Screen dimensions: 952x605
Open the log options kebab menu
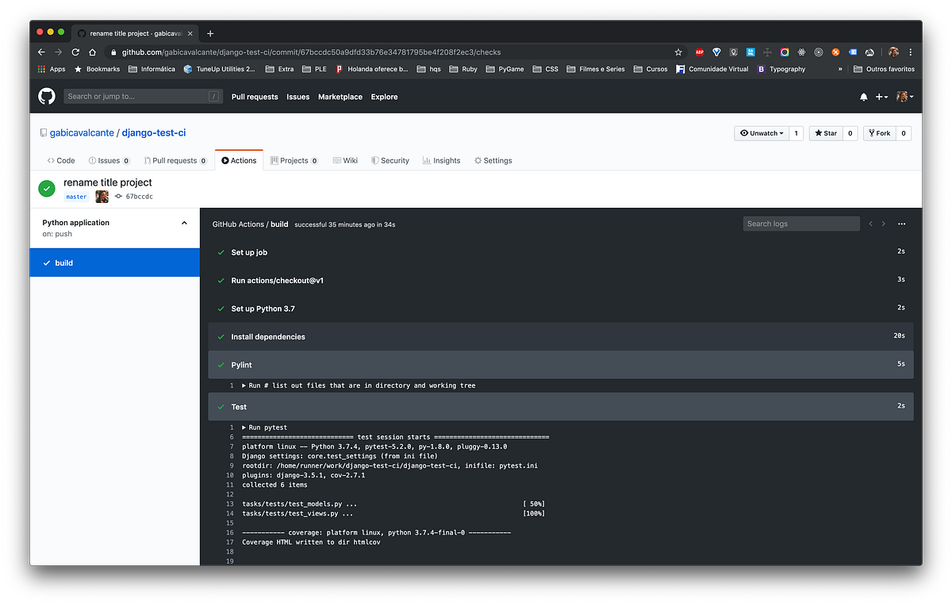pyautogui.click(x=901, y=224)
